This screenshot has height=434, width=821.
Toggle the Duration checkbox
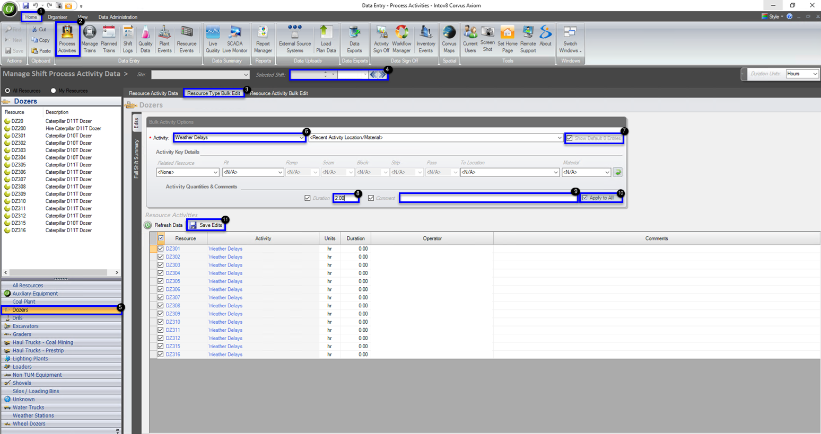pyautogui.click(x=308, y=198)
